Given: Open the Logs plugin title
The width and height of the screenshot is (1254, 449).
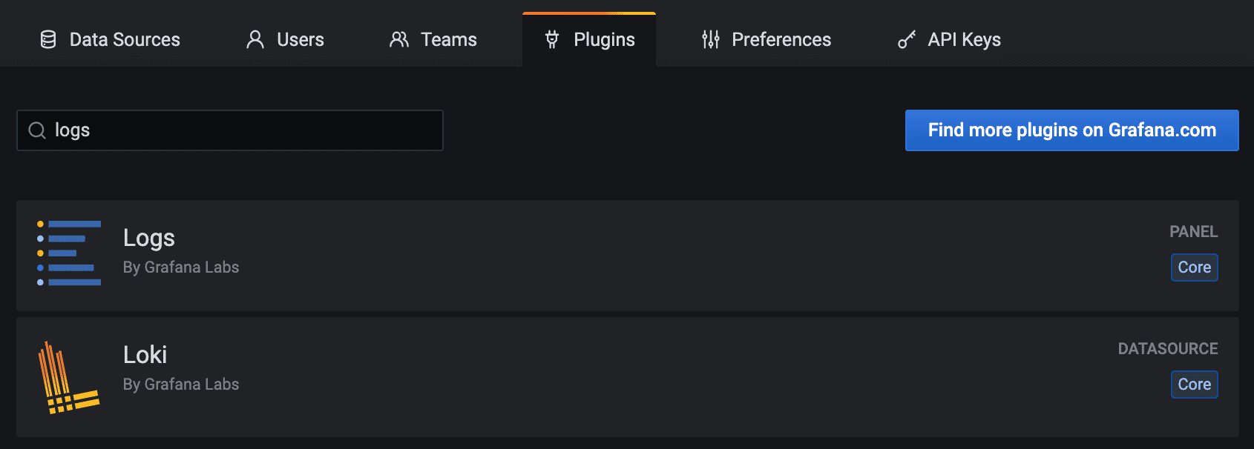Looking at the screenshot, I should pos(149,238).
